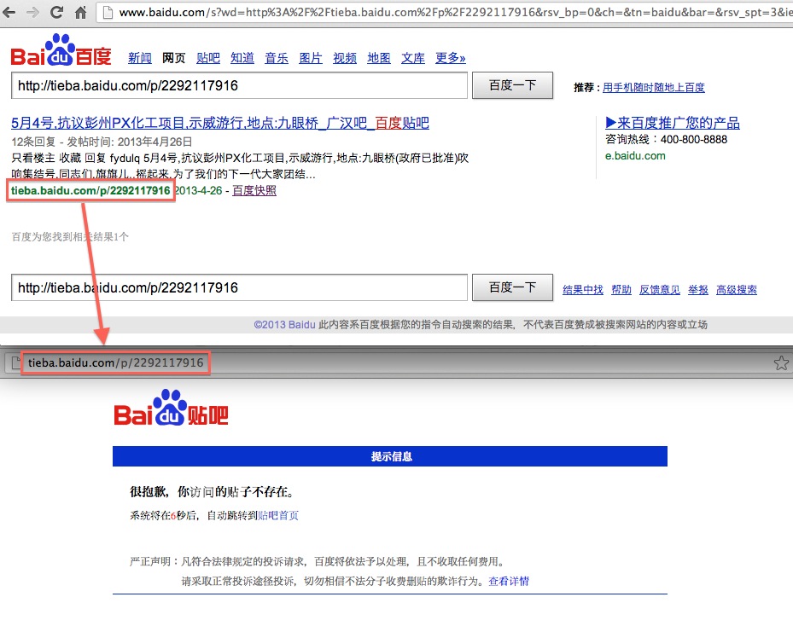The height and width of the screenshot is (626, 793).
Task: Open the 视频 video tab
Action: 344,58
